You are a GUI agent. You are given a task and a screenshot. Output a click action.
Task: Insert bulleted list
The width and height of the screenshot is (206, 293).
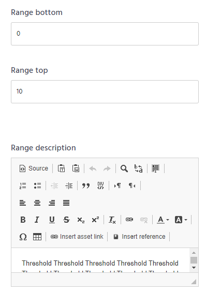coord(37,186)
